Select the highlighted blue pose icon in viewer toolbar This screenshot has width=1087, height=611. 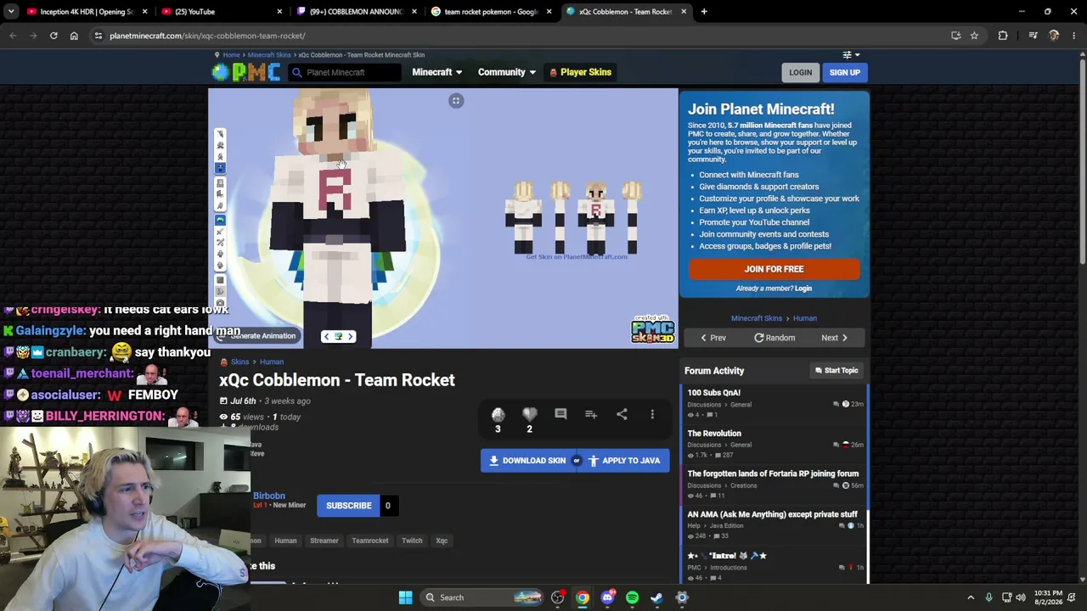point(220,168)
